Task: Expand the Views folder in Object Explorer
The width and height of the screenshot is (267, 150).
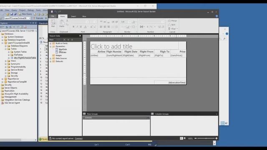Action: point(5,61)
